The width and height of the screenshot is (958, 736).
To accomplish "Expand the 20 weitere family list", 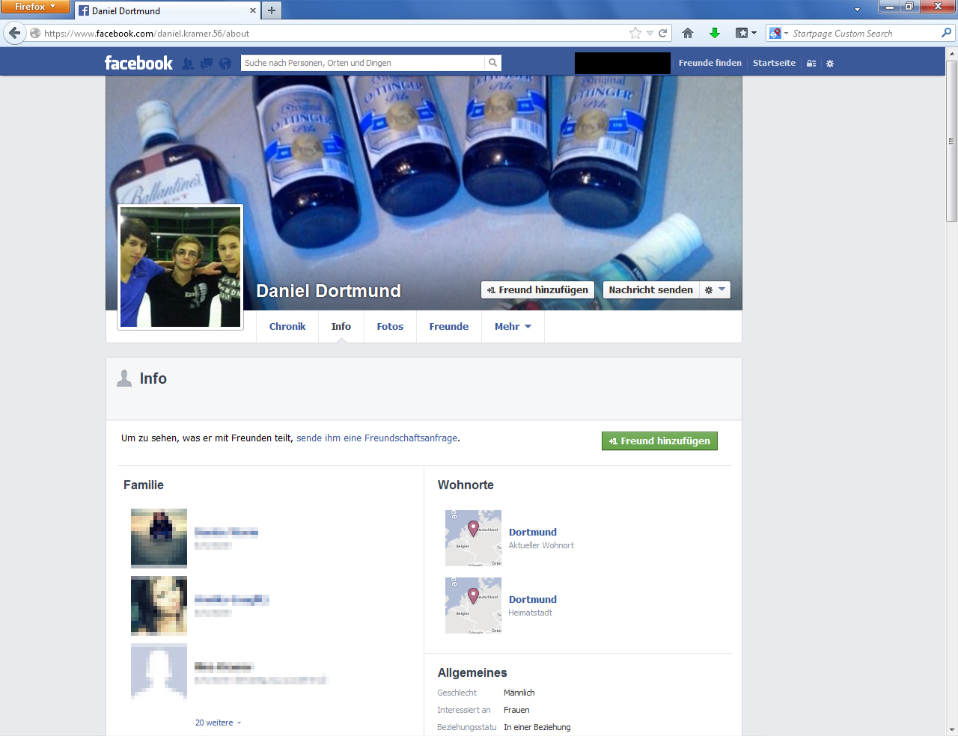I will (x=218, y=723).
